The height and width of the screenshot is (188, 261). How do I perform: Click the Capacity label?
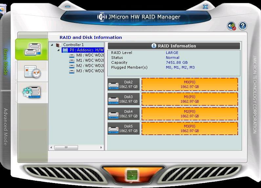point(119,62)
